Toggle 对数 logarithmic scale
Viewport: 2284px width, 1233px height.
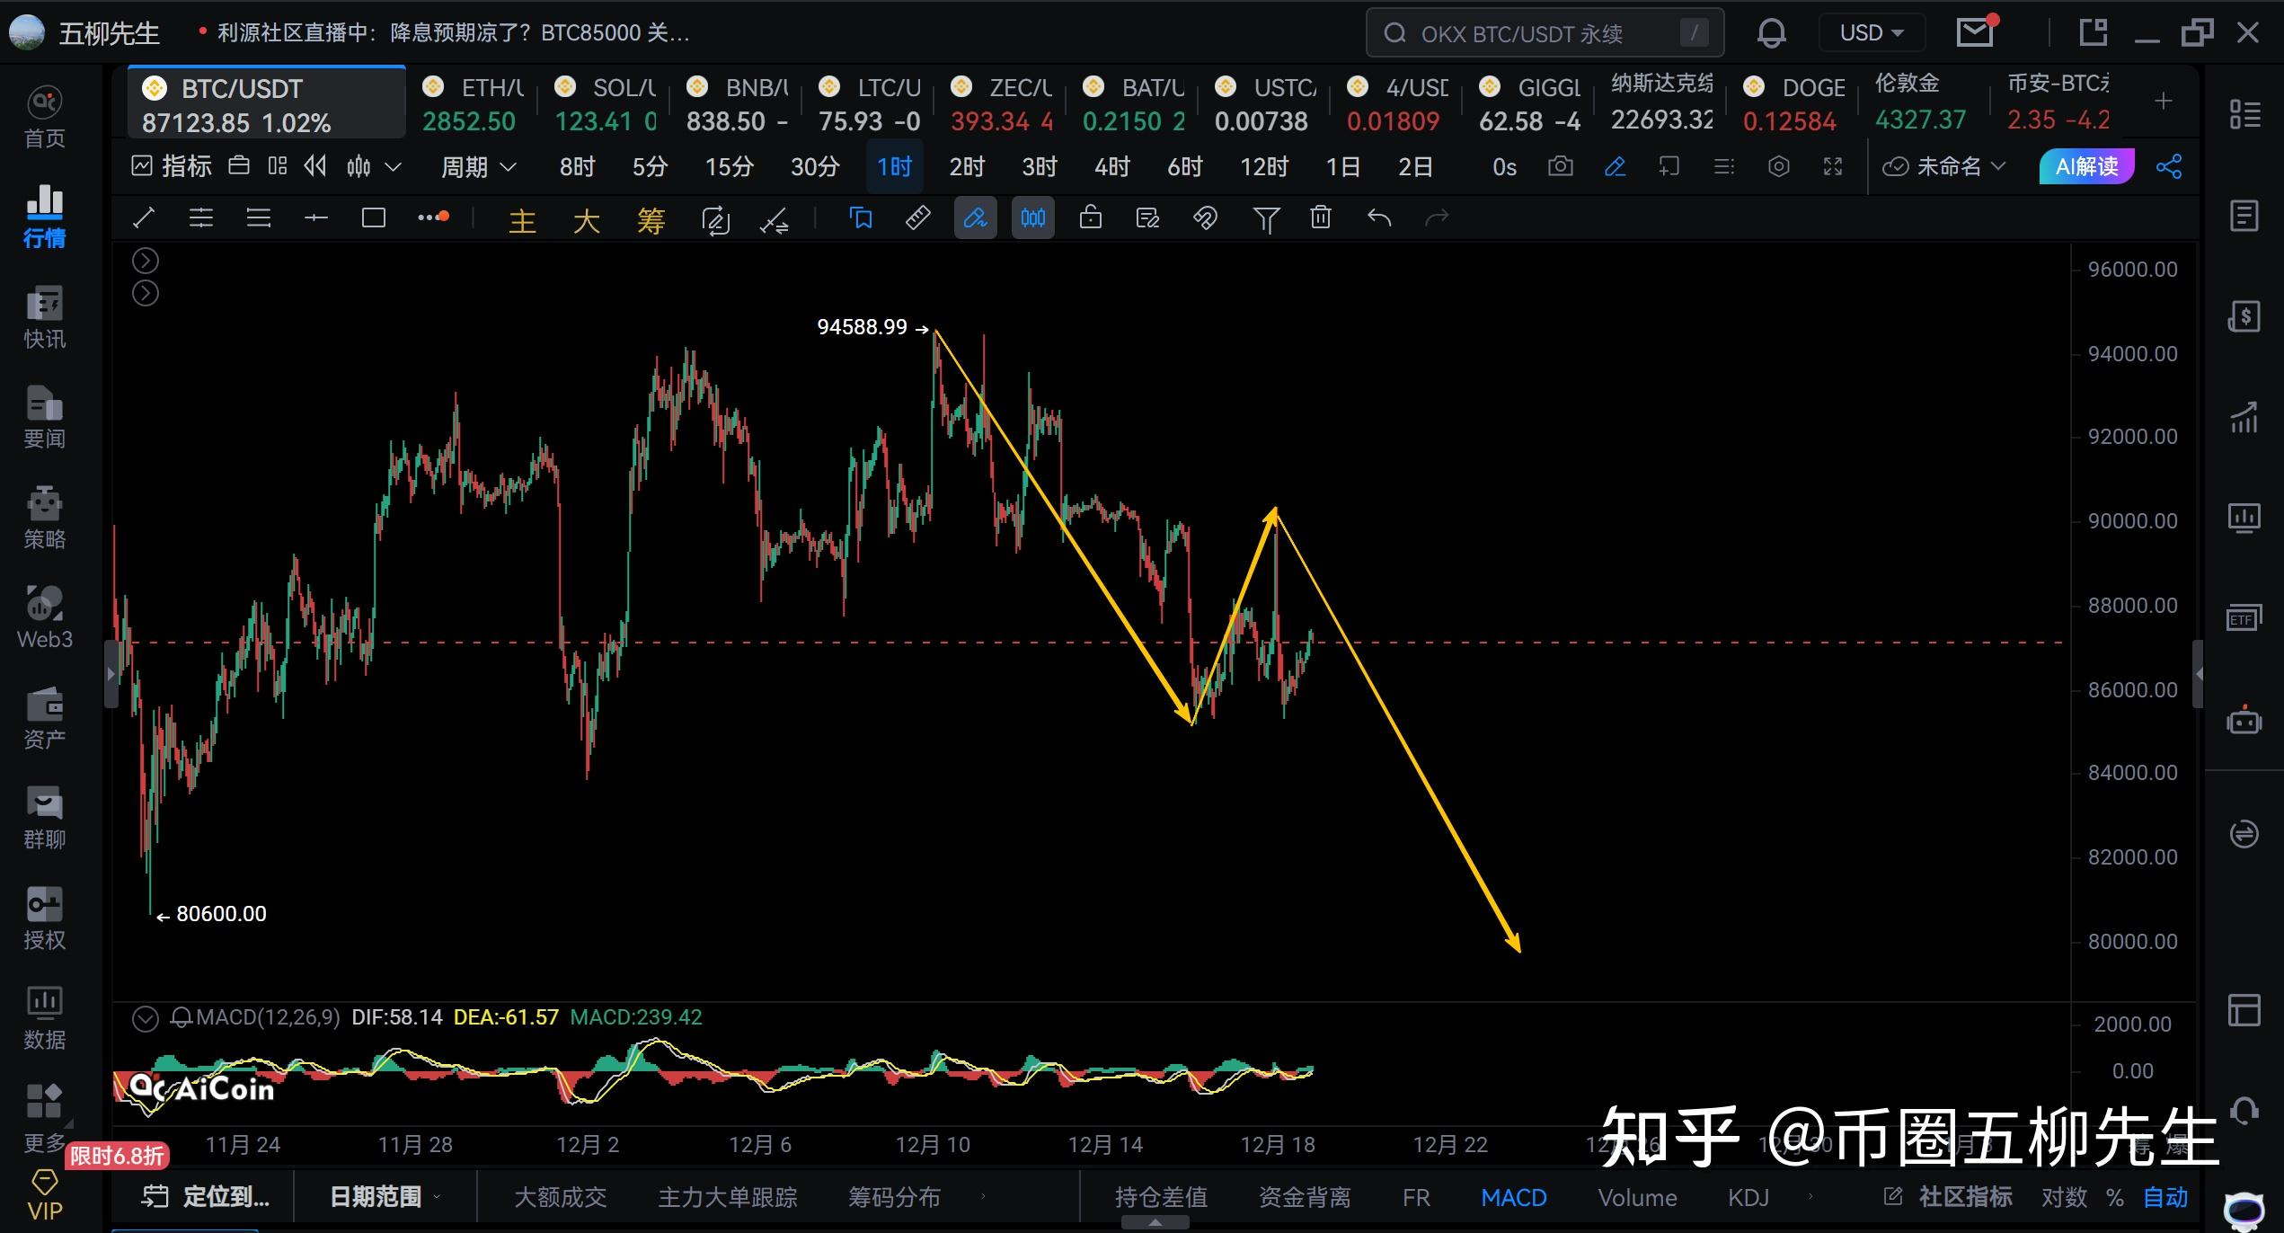coord(2063,1197)
